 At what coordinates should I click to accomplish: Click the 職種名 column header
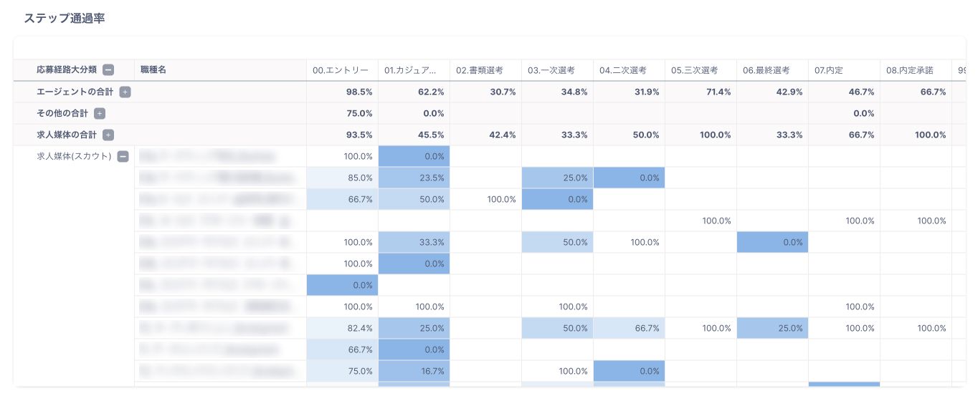tap(153, 70)
